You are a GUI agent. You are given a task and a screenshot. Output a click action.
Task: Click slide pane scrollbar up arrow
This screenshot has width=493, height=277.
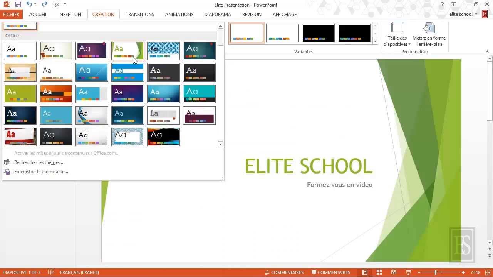(490, 59)
